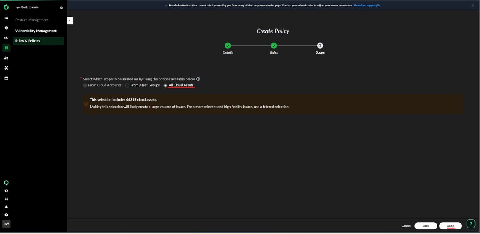Viewport: 480px width, 234px height.
Task: Dismiss the Permission Notice banner
Action: [x=472, y=5]
